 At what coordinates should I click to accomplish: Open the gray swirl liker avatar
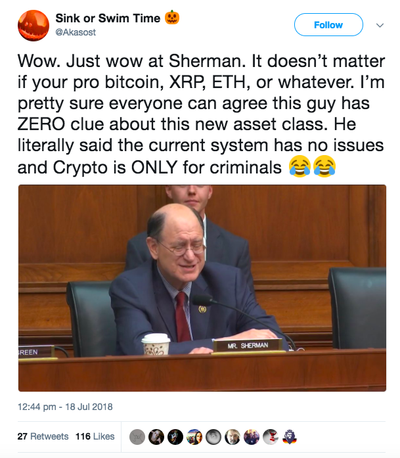213,436
